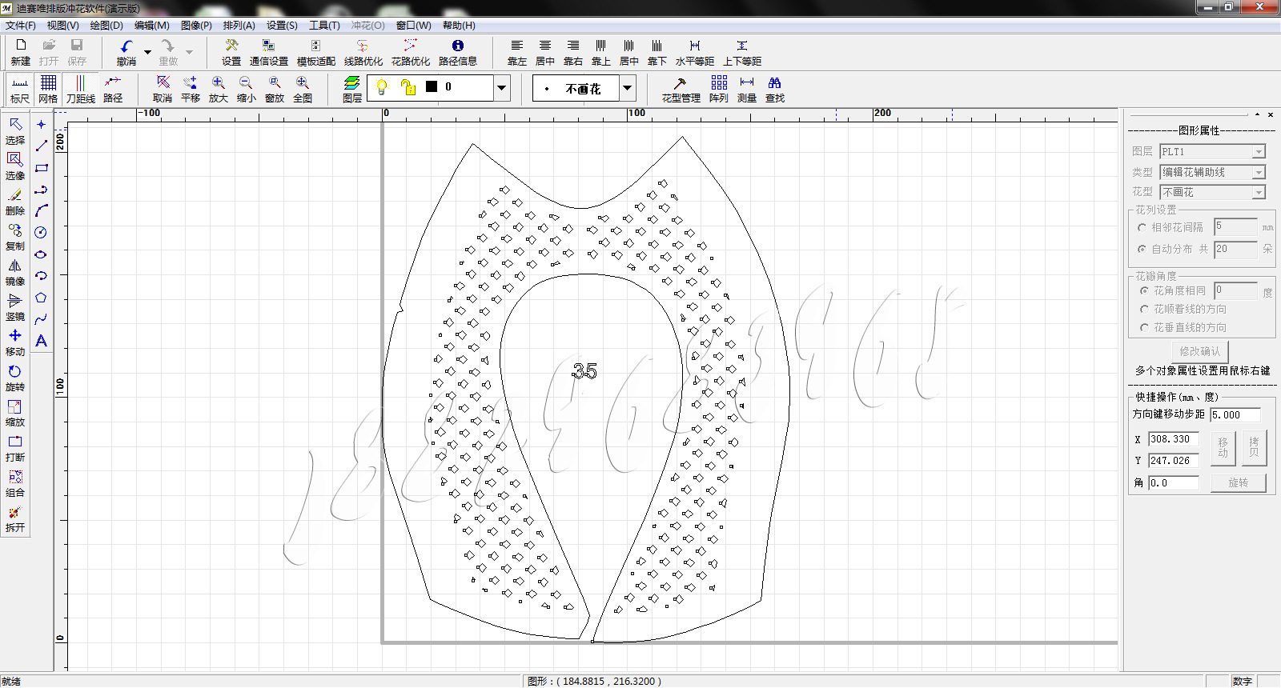Screen dimensions: 1281x688
Task: Click the 旋转 button beside angle field
Action: pos(1238,483)
